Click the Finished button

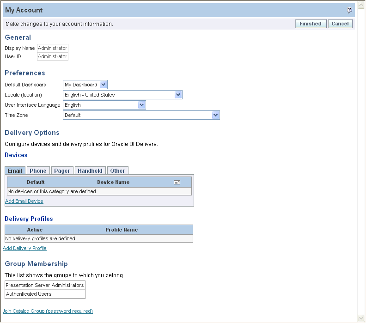311,24
